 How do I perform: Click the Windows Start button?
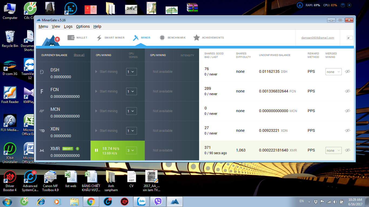coord(7,201)
